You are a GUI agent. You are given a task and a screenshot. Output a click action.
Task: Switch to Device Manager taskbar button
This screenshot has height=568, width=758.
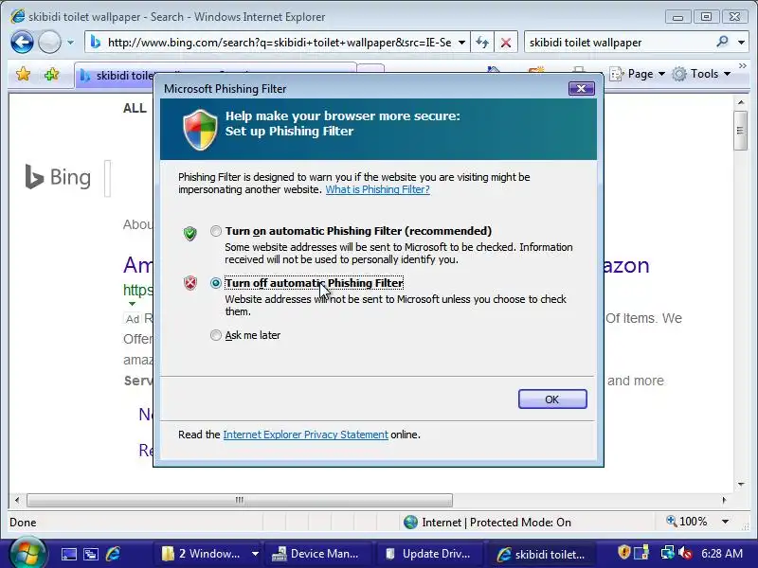click(x=316, y=554)
